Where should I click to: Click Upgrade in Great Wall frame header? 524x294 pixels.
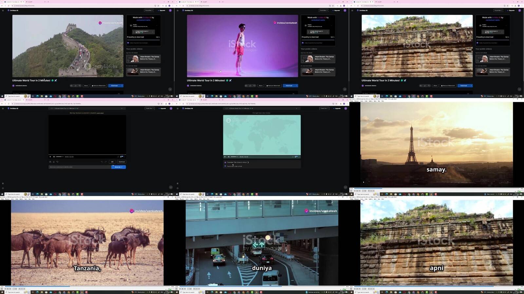tap(162, 10)
